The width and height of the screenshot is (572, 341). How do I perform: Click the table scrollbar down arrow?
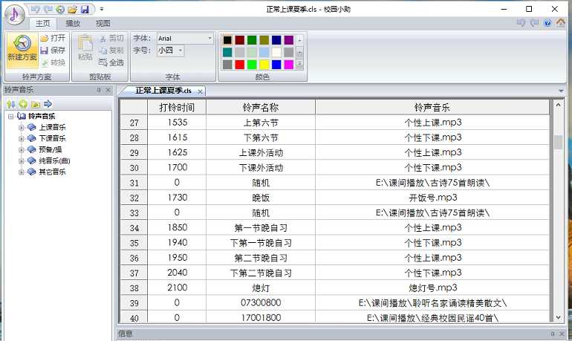558,318
